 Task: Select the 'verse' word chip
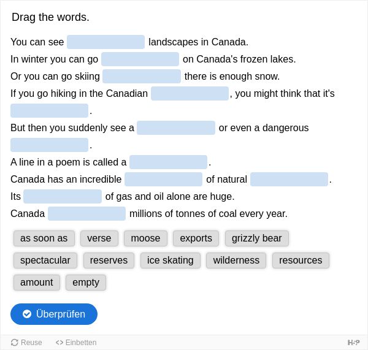tap(99, 238)
